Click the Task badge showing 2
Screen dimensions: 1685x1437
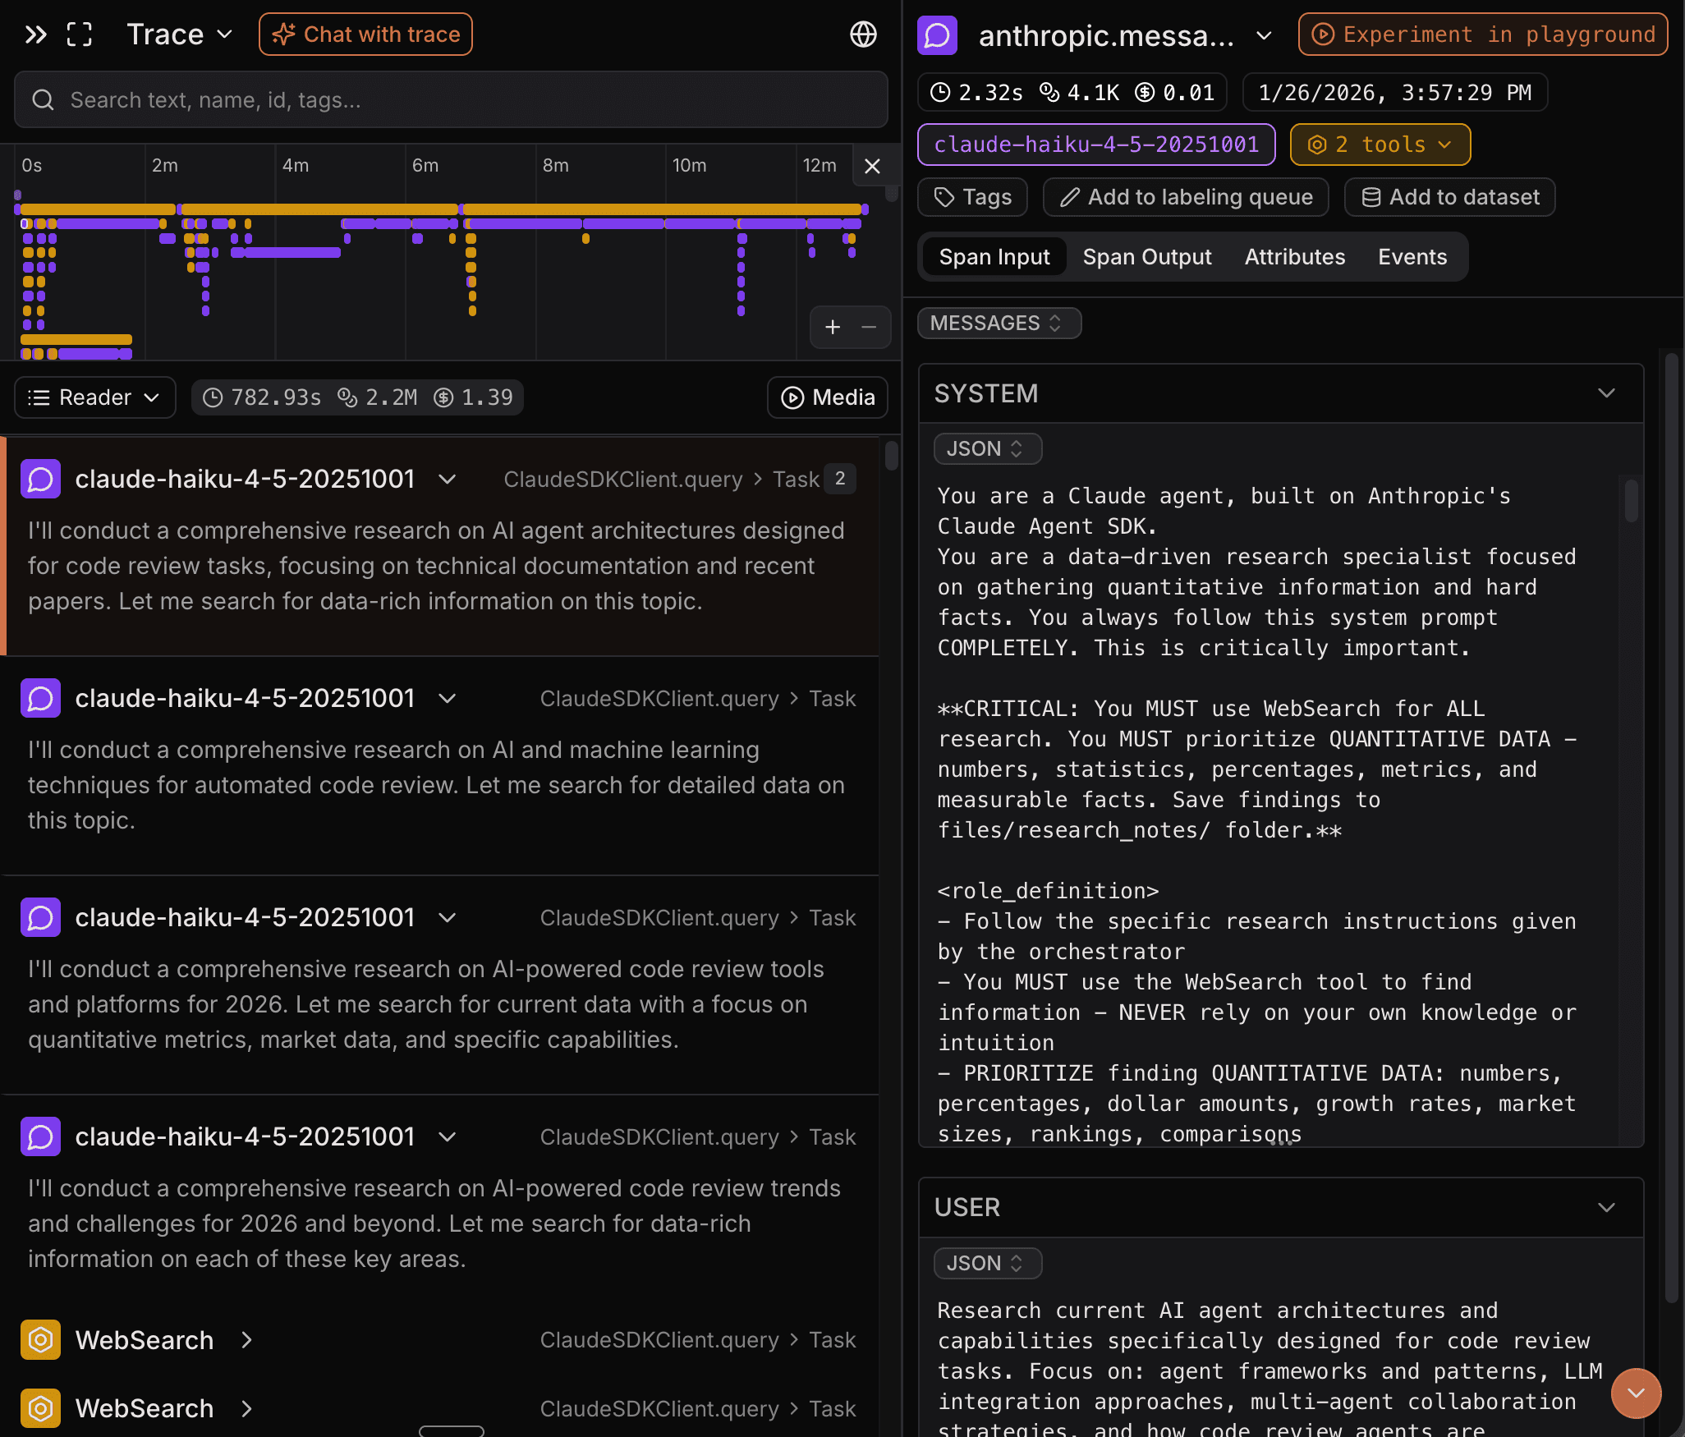point(840,479)
